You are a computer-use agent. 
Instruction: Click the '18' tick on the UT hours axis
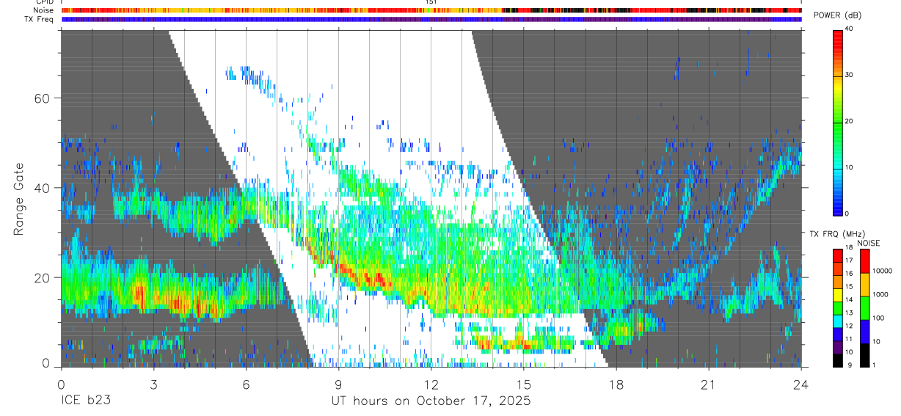pyautogui.click(x=616, y=384)
